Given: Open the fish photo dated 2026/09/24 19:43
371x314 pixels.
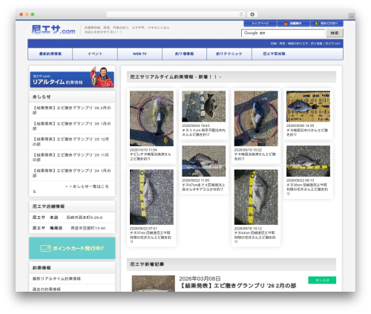Looking at the screenshot, I should (203, 106).
